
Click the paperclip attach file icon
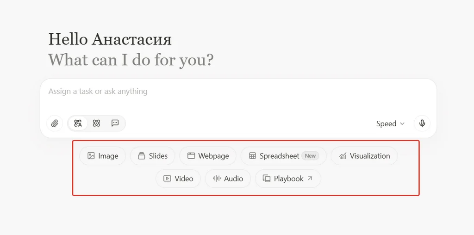tap(55, 124)
